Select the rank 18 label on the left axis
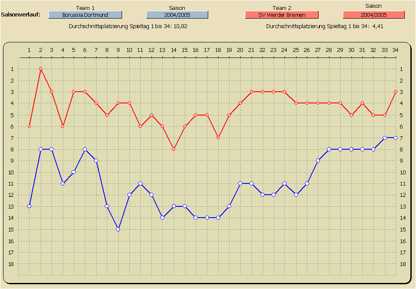The width and height of the screenshot is (416, 289). 11,264
